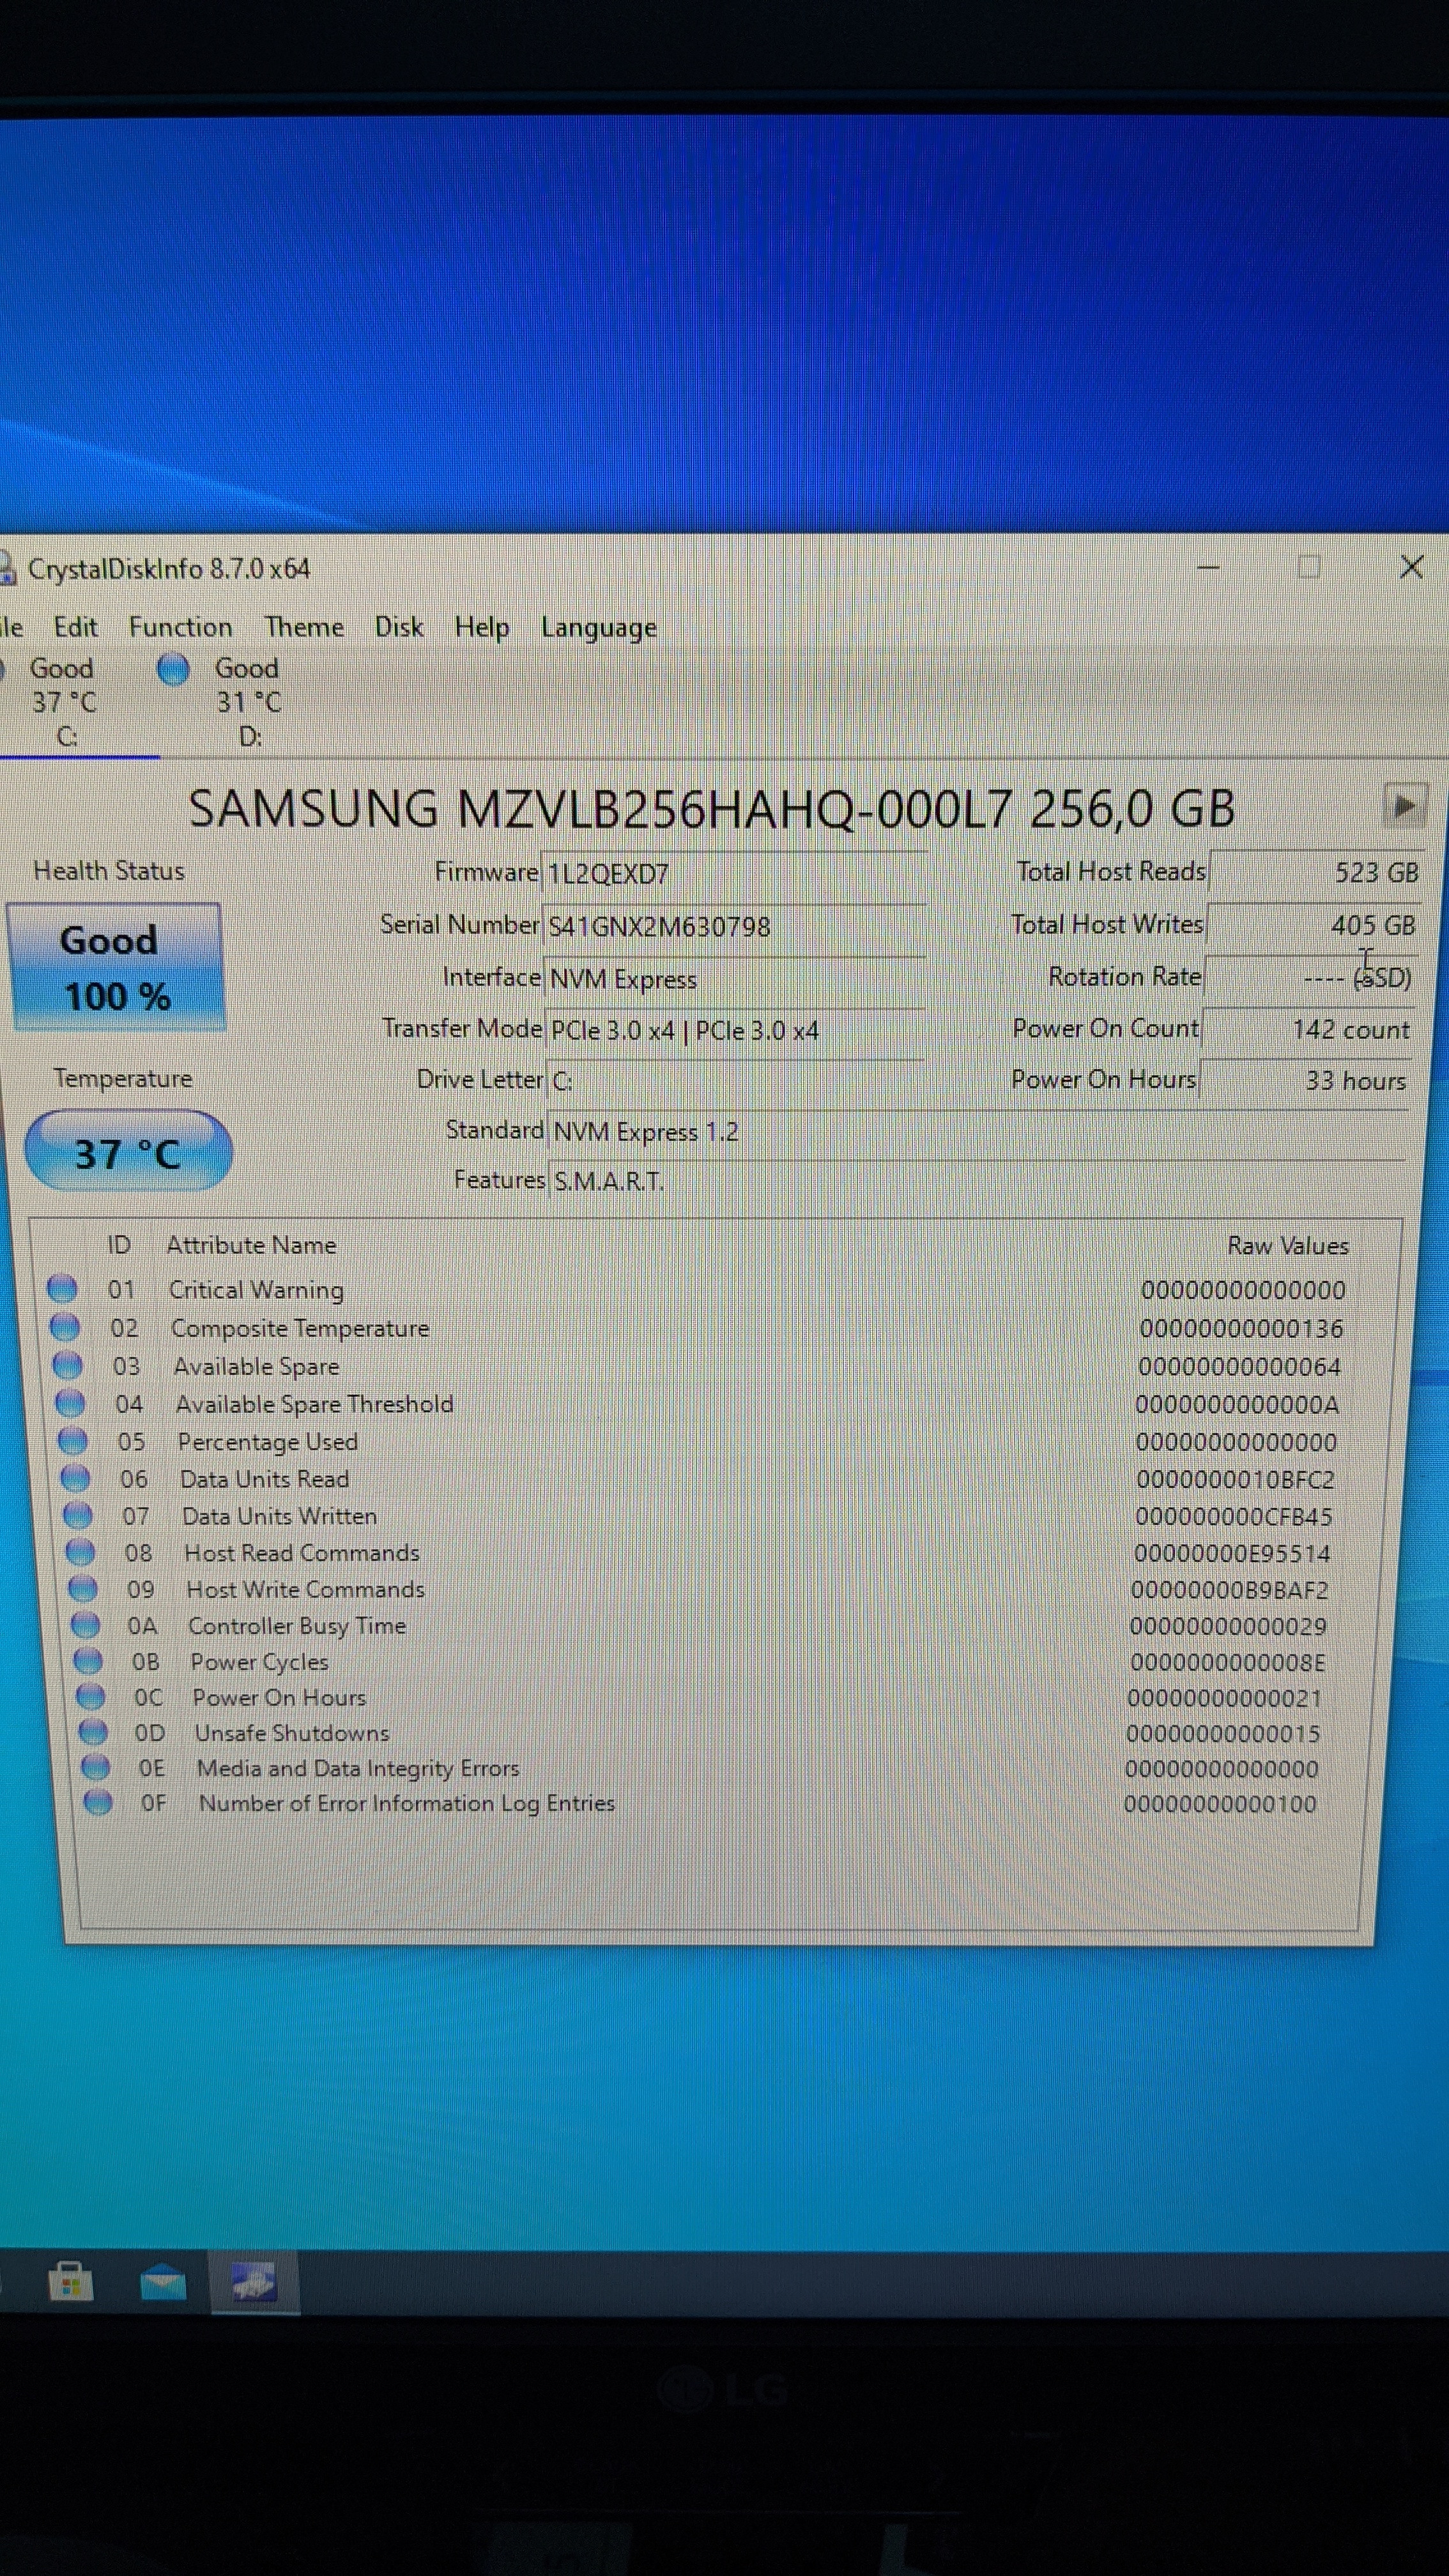1449x2576 pixels.
Task: Click status icon for Available Spare Threshold
Action: tap(70, 1402)
